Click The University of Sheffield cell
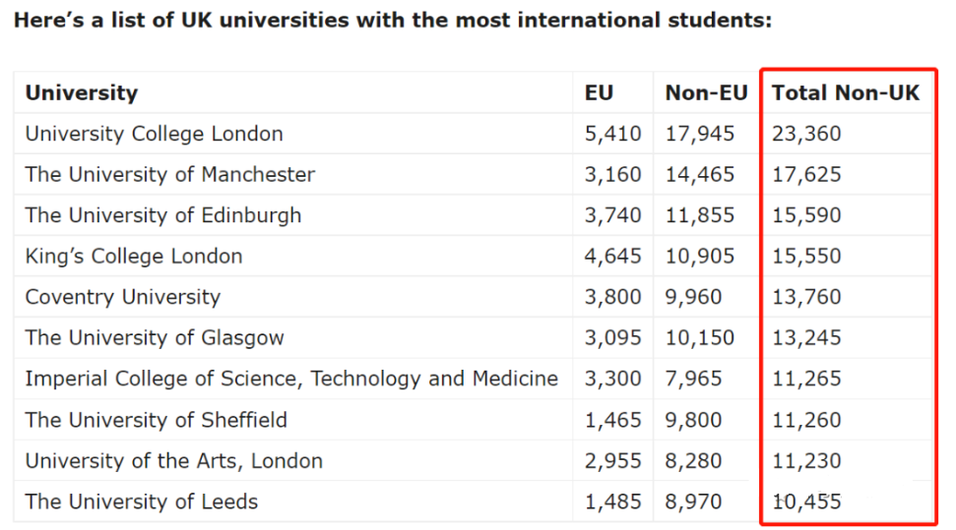Viewport: 956px width, 530px height. [x=157, y=420]
